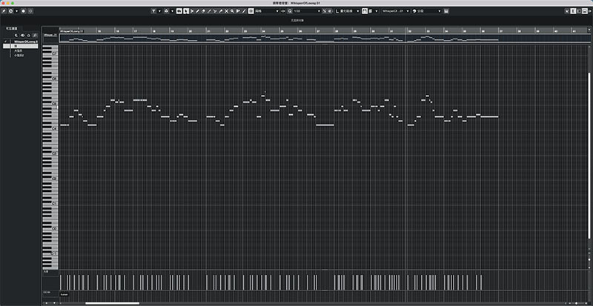The height and width of the screenshot is (306, 593).
Task: Open the WhisperOf...01 part selection dropdown
Action: pyautogui.click(x=396, y=11)
